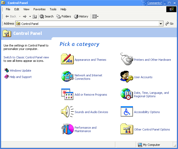The image size is (178, 149).
Task: Click the Performance and Maintenance text link
Action: click(85, 129)
